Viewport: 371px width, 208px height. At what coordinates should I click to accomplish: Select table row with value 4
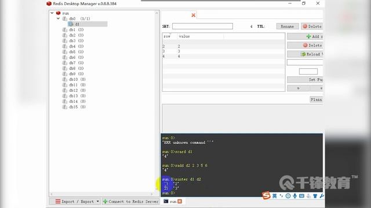coord(224,56)
